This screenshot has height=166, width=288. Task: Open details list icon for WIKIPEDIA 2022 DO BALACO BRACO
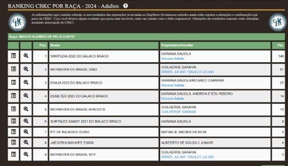[x=13, y=56]
